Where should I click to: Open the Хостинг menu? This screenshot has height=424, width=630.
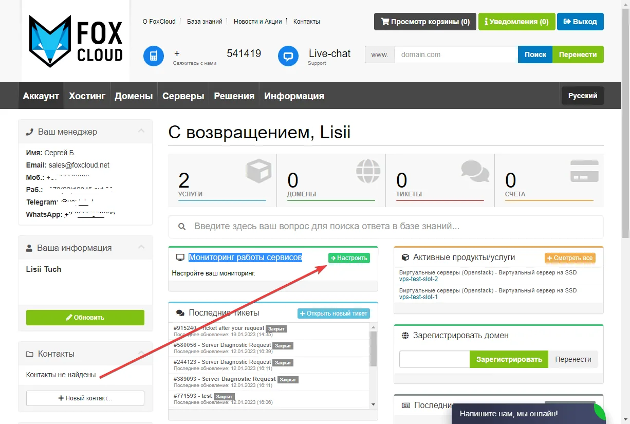(87, 96)
